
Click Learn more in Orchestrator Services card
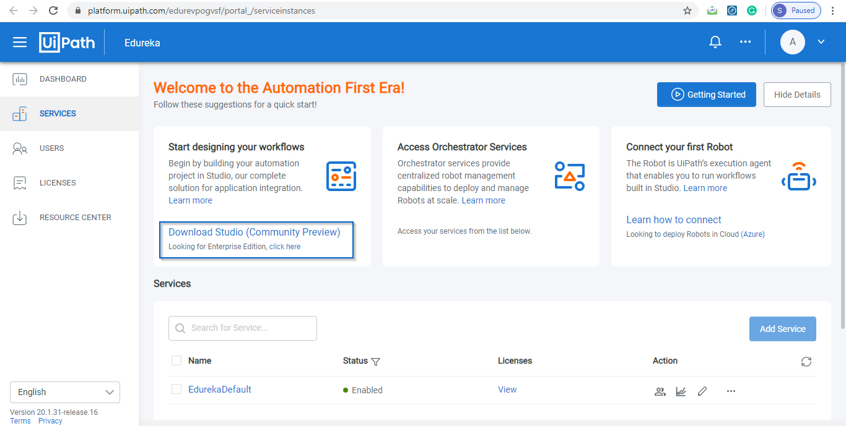(x=483, y=200)
